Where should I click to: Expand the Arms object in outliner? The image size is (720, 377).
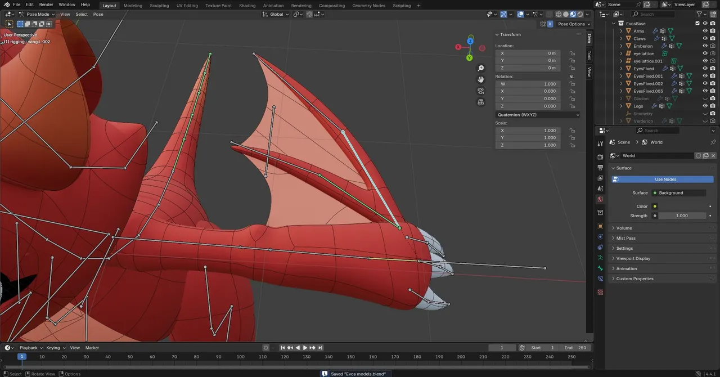(x=622, y=31)
